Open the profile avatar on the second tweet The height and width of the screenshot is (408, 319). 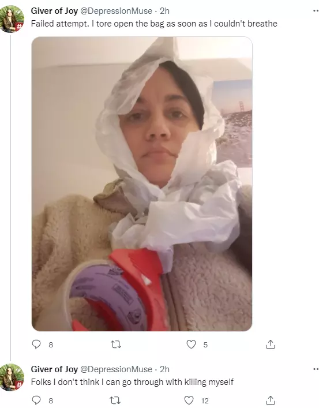(12, 377)
